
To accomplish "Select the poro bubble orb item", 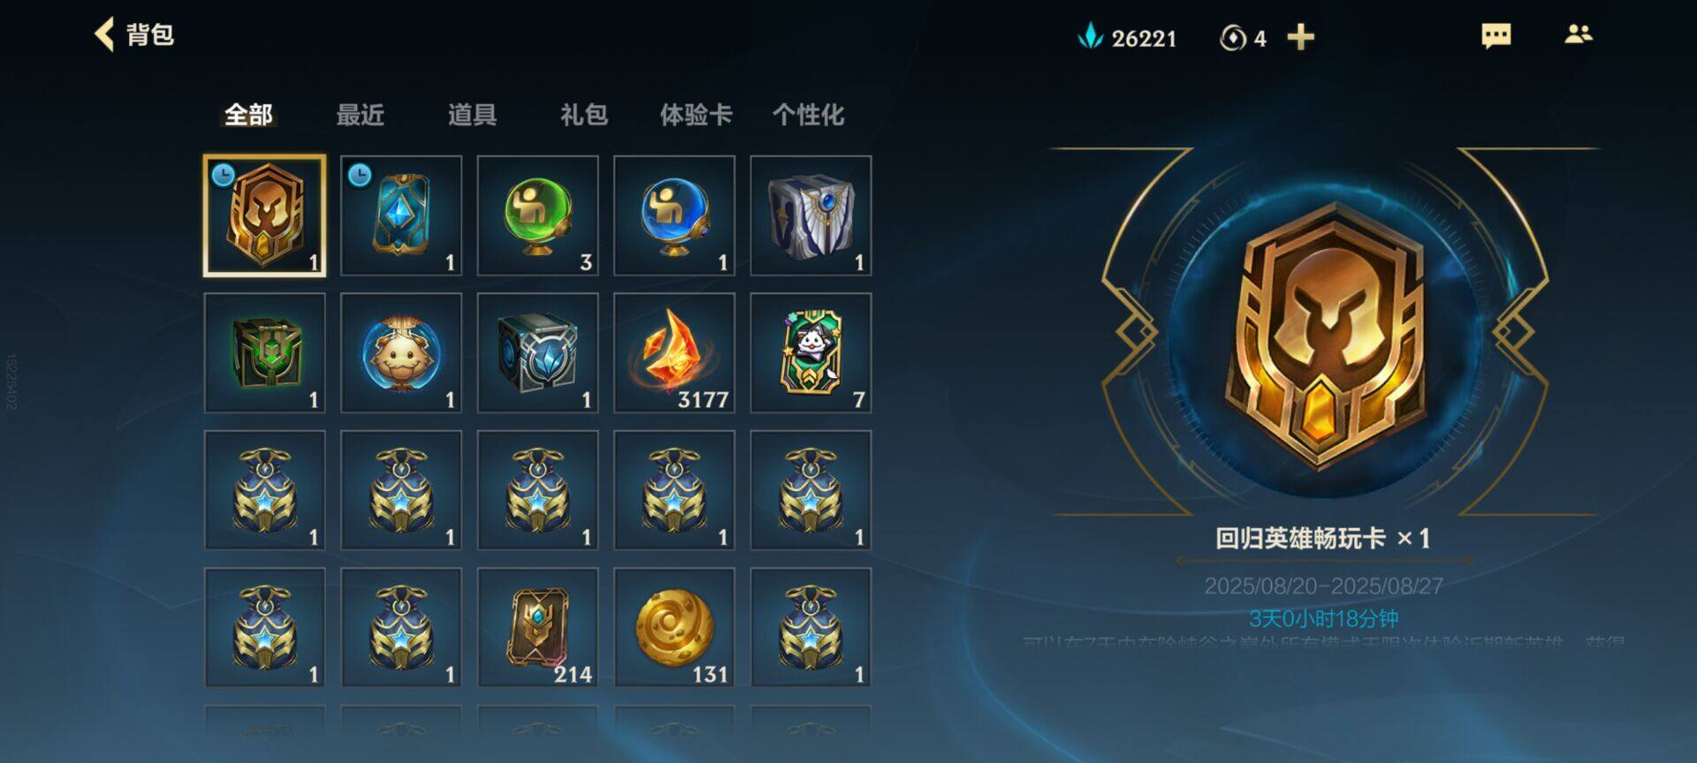I will 401,353.
